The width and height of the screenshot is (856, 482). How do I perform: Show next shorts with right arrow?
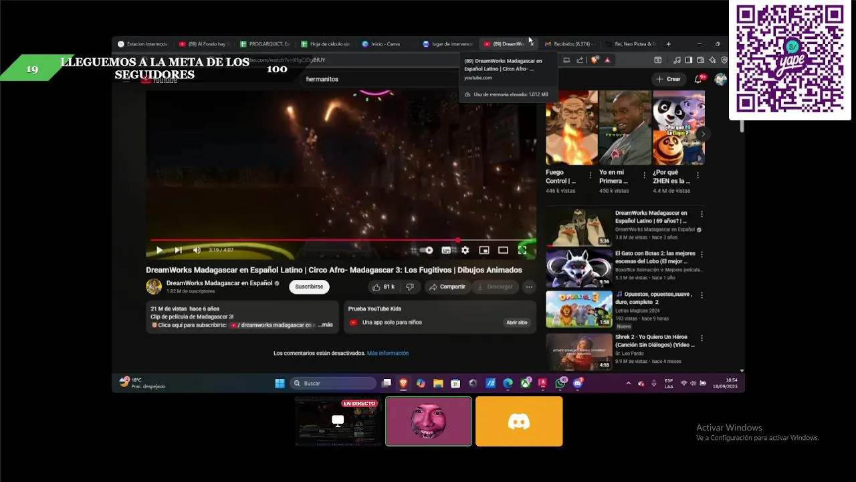click(x=703, y=134)
